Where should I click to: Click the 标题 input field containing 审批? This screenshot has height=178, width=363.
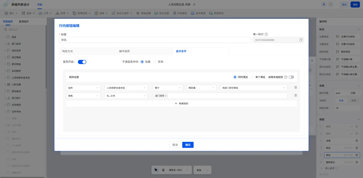155,40
